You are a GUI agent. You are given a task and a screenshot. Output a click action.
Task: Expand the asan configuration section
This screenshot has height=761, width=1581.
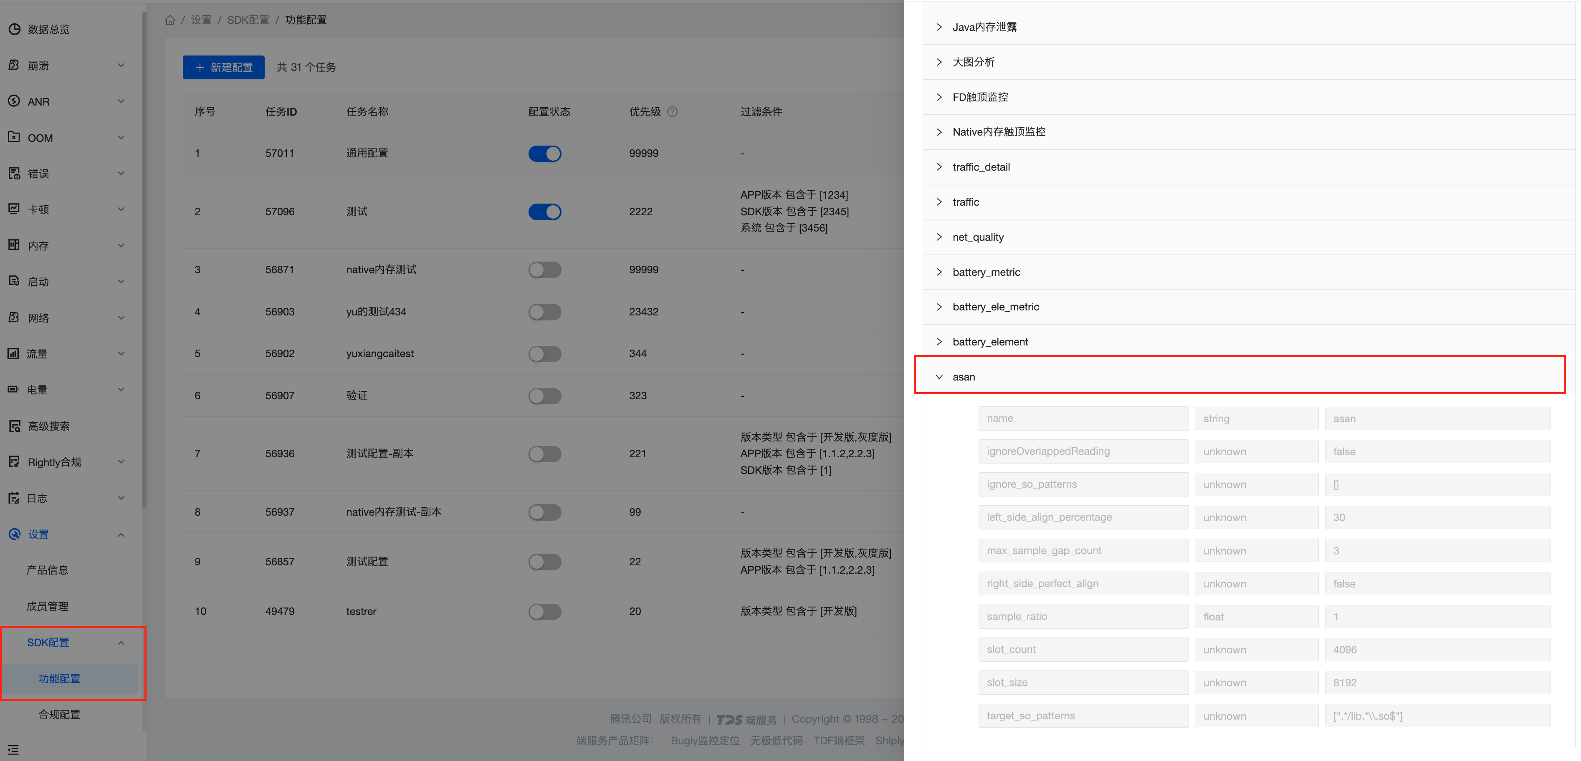click(938, 376)
